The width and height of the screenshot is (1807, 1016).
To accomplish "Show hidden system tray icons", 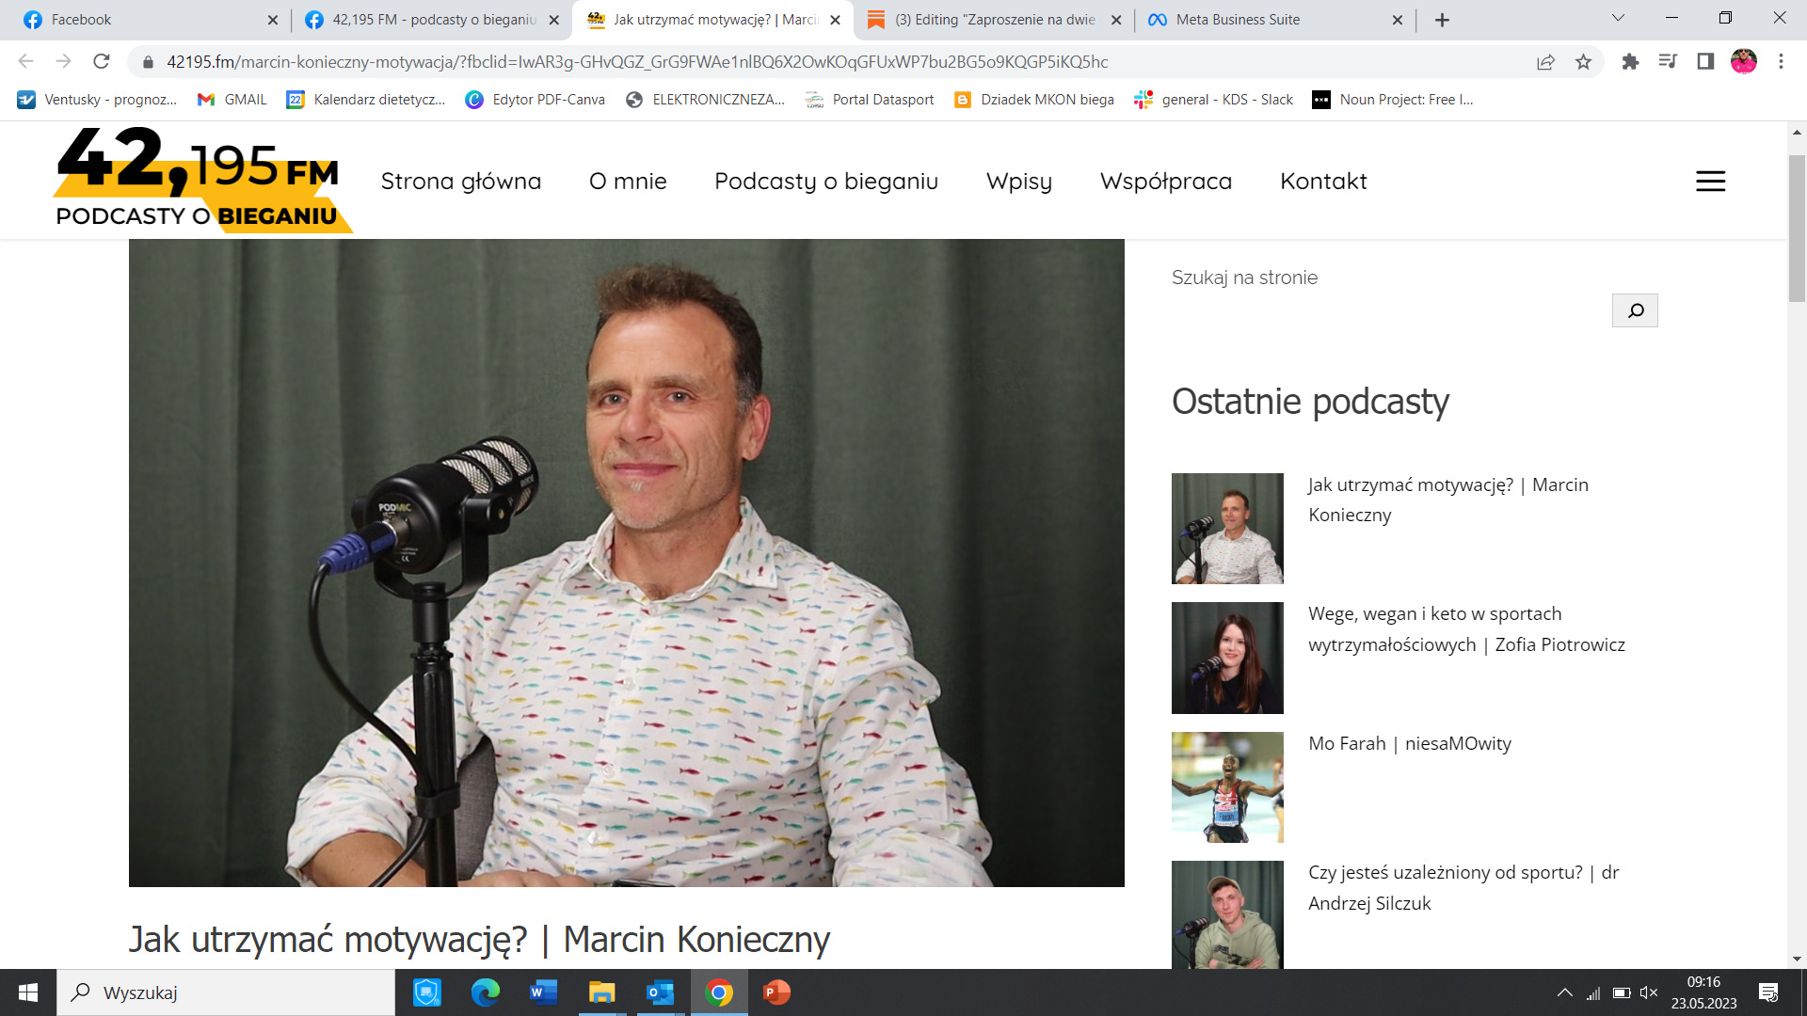I will tap(1564, 992).
